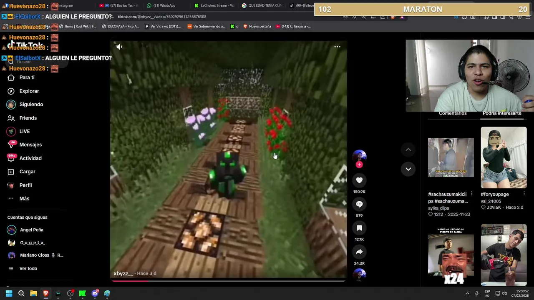Click the xbyzz__ username on the video
This screenshot has width=534, height=300.
point(123,273)
